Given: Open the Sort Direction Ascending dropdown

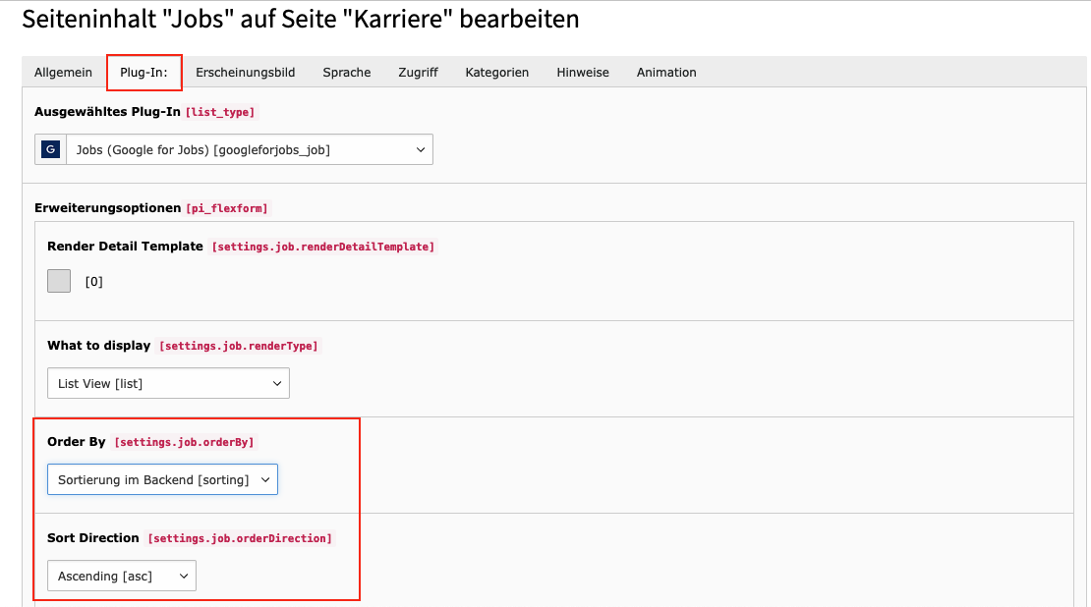Looking at the screenshot, I should [x=122, y=576].
